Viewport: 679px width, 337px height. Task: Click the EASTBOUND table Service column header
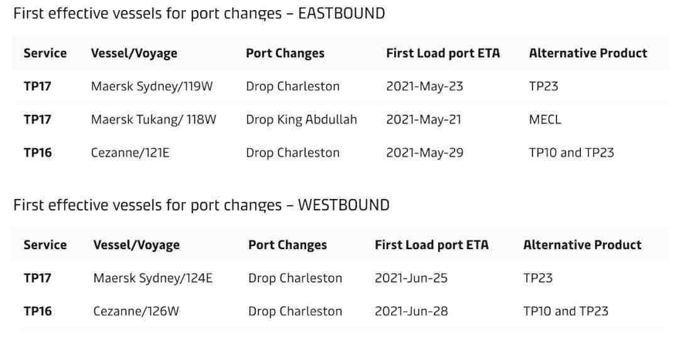[x=45, y=53]
